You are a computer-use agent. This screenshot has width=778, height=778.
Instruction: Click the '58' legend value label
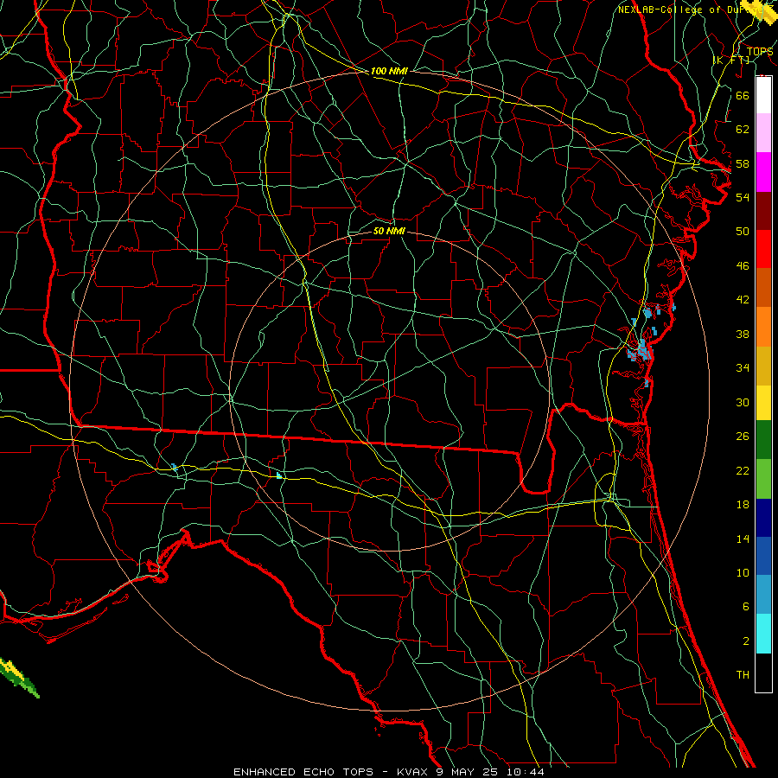743,163
